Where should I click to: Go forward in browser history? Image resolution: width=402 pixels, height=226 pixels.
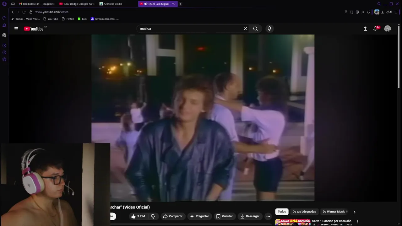click(18, 12)
